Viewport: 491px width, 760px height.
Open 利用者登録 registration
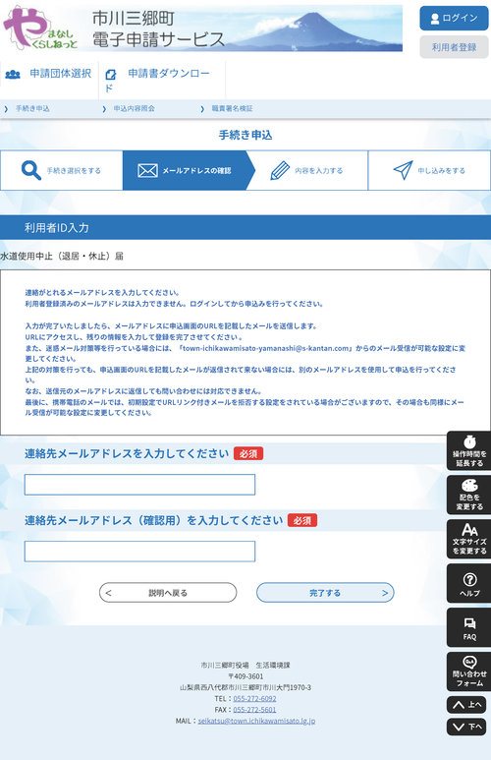(x=454, y=47)
